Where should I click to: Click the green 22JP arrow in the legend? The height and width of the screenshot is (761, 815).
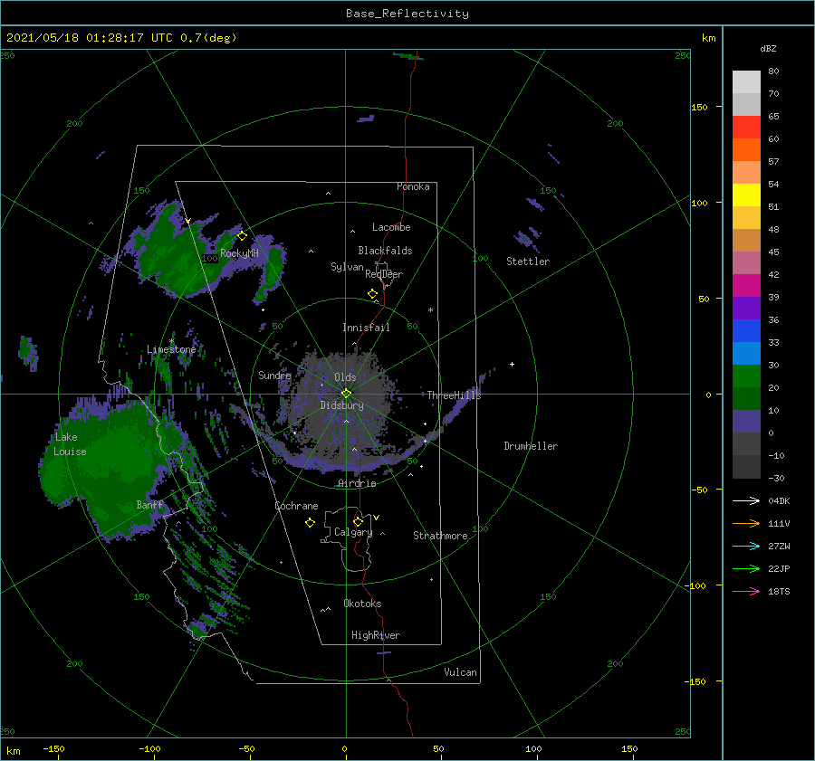[746, 569]
